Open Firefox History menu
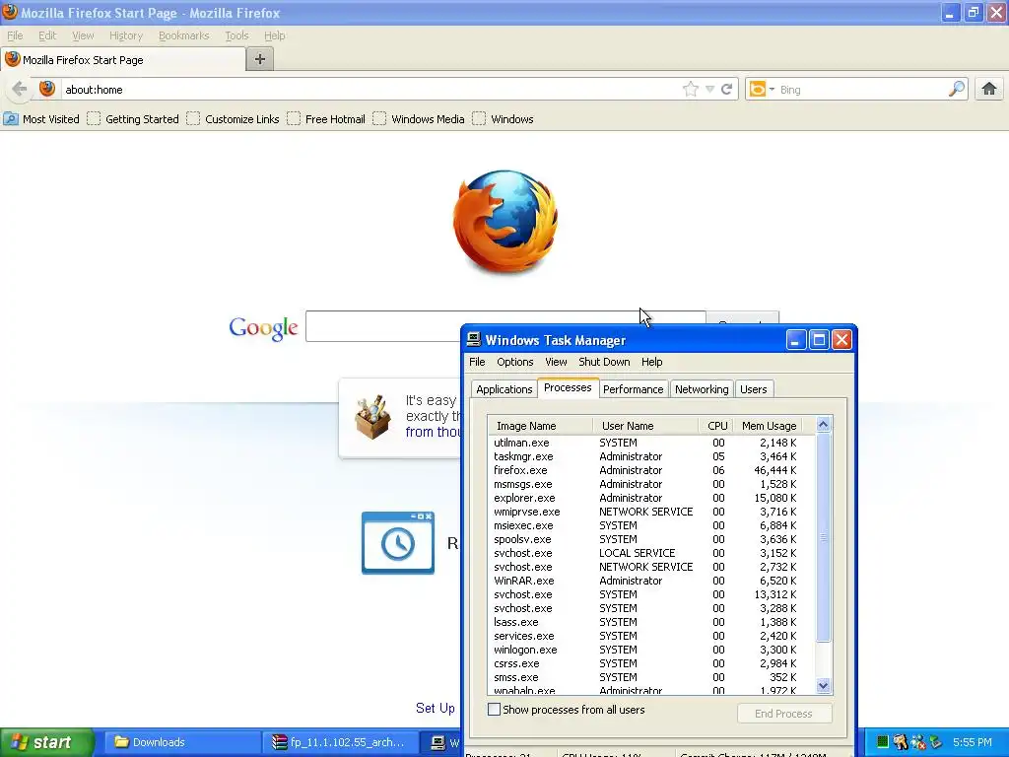The height and width of the screenshot is (757, 1009). (125, 35)
